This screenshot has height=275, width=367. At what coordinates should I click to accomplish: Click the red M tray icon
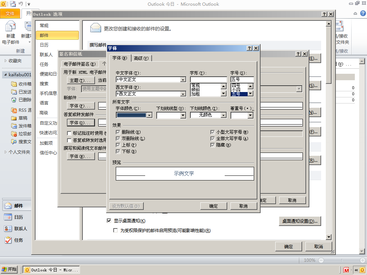[346, 270]
